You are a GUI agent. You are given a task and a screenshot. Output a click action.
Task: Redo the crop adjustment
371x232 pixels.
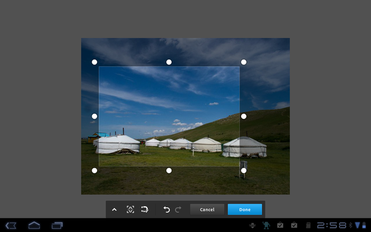click(x=178, y=209)
